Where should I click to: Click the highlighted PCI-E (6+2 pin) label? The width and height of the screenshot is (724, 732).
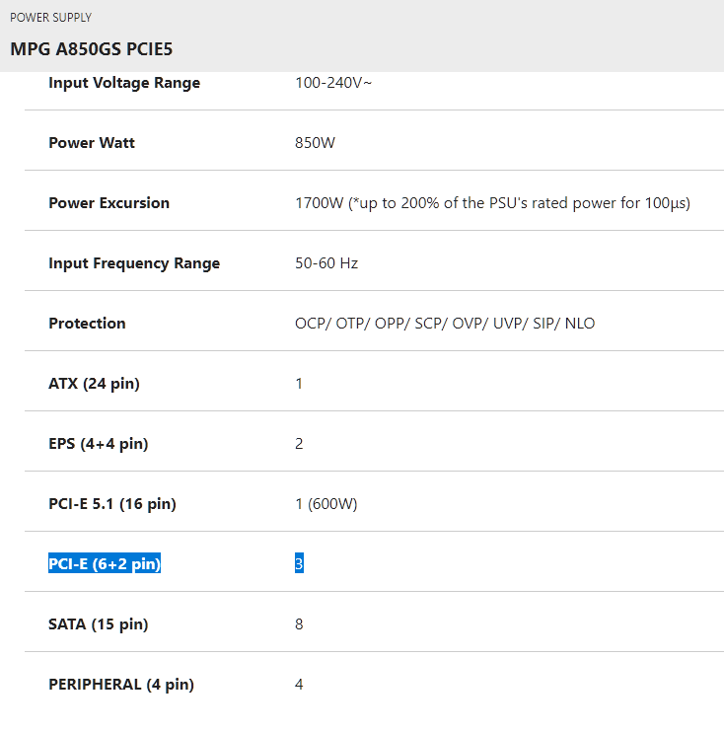(105, 564)
